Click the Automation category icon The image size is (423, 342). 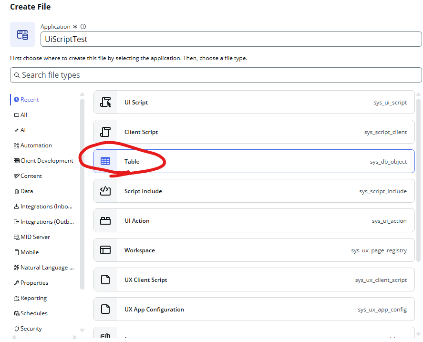click(17, 146)
